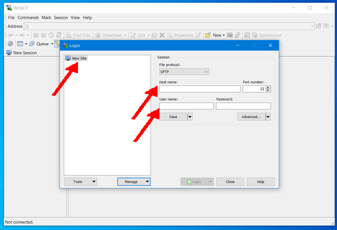Click the home directory icon

(x=51, y=35)
